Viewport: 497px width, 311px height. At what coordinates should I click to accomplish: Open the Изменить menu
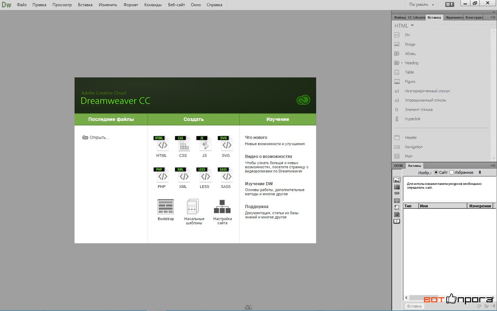108,5
